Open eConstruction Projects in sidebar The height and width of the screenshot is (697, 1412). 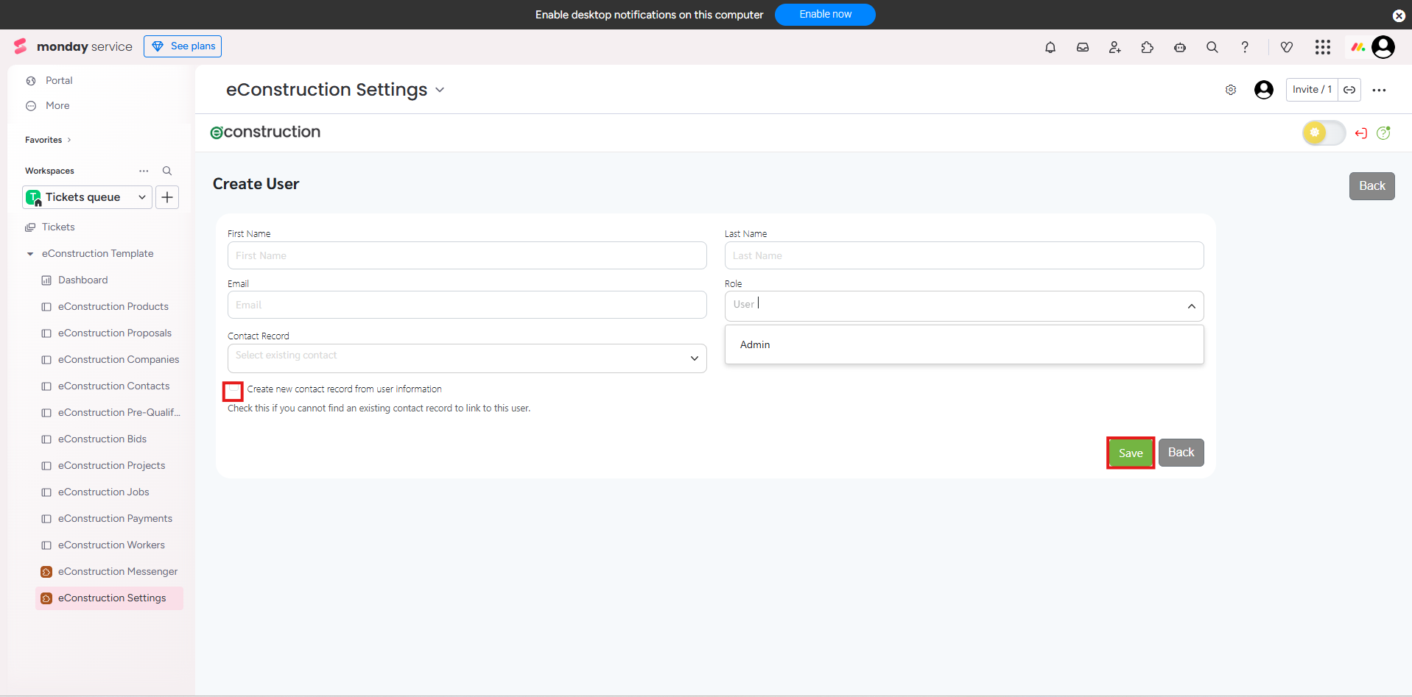tap(111, 466)
